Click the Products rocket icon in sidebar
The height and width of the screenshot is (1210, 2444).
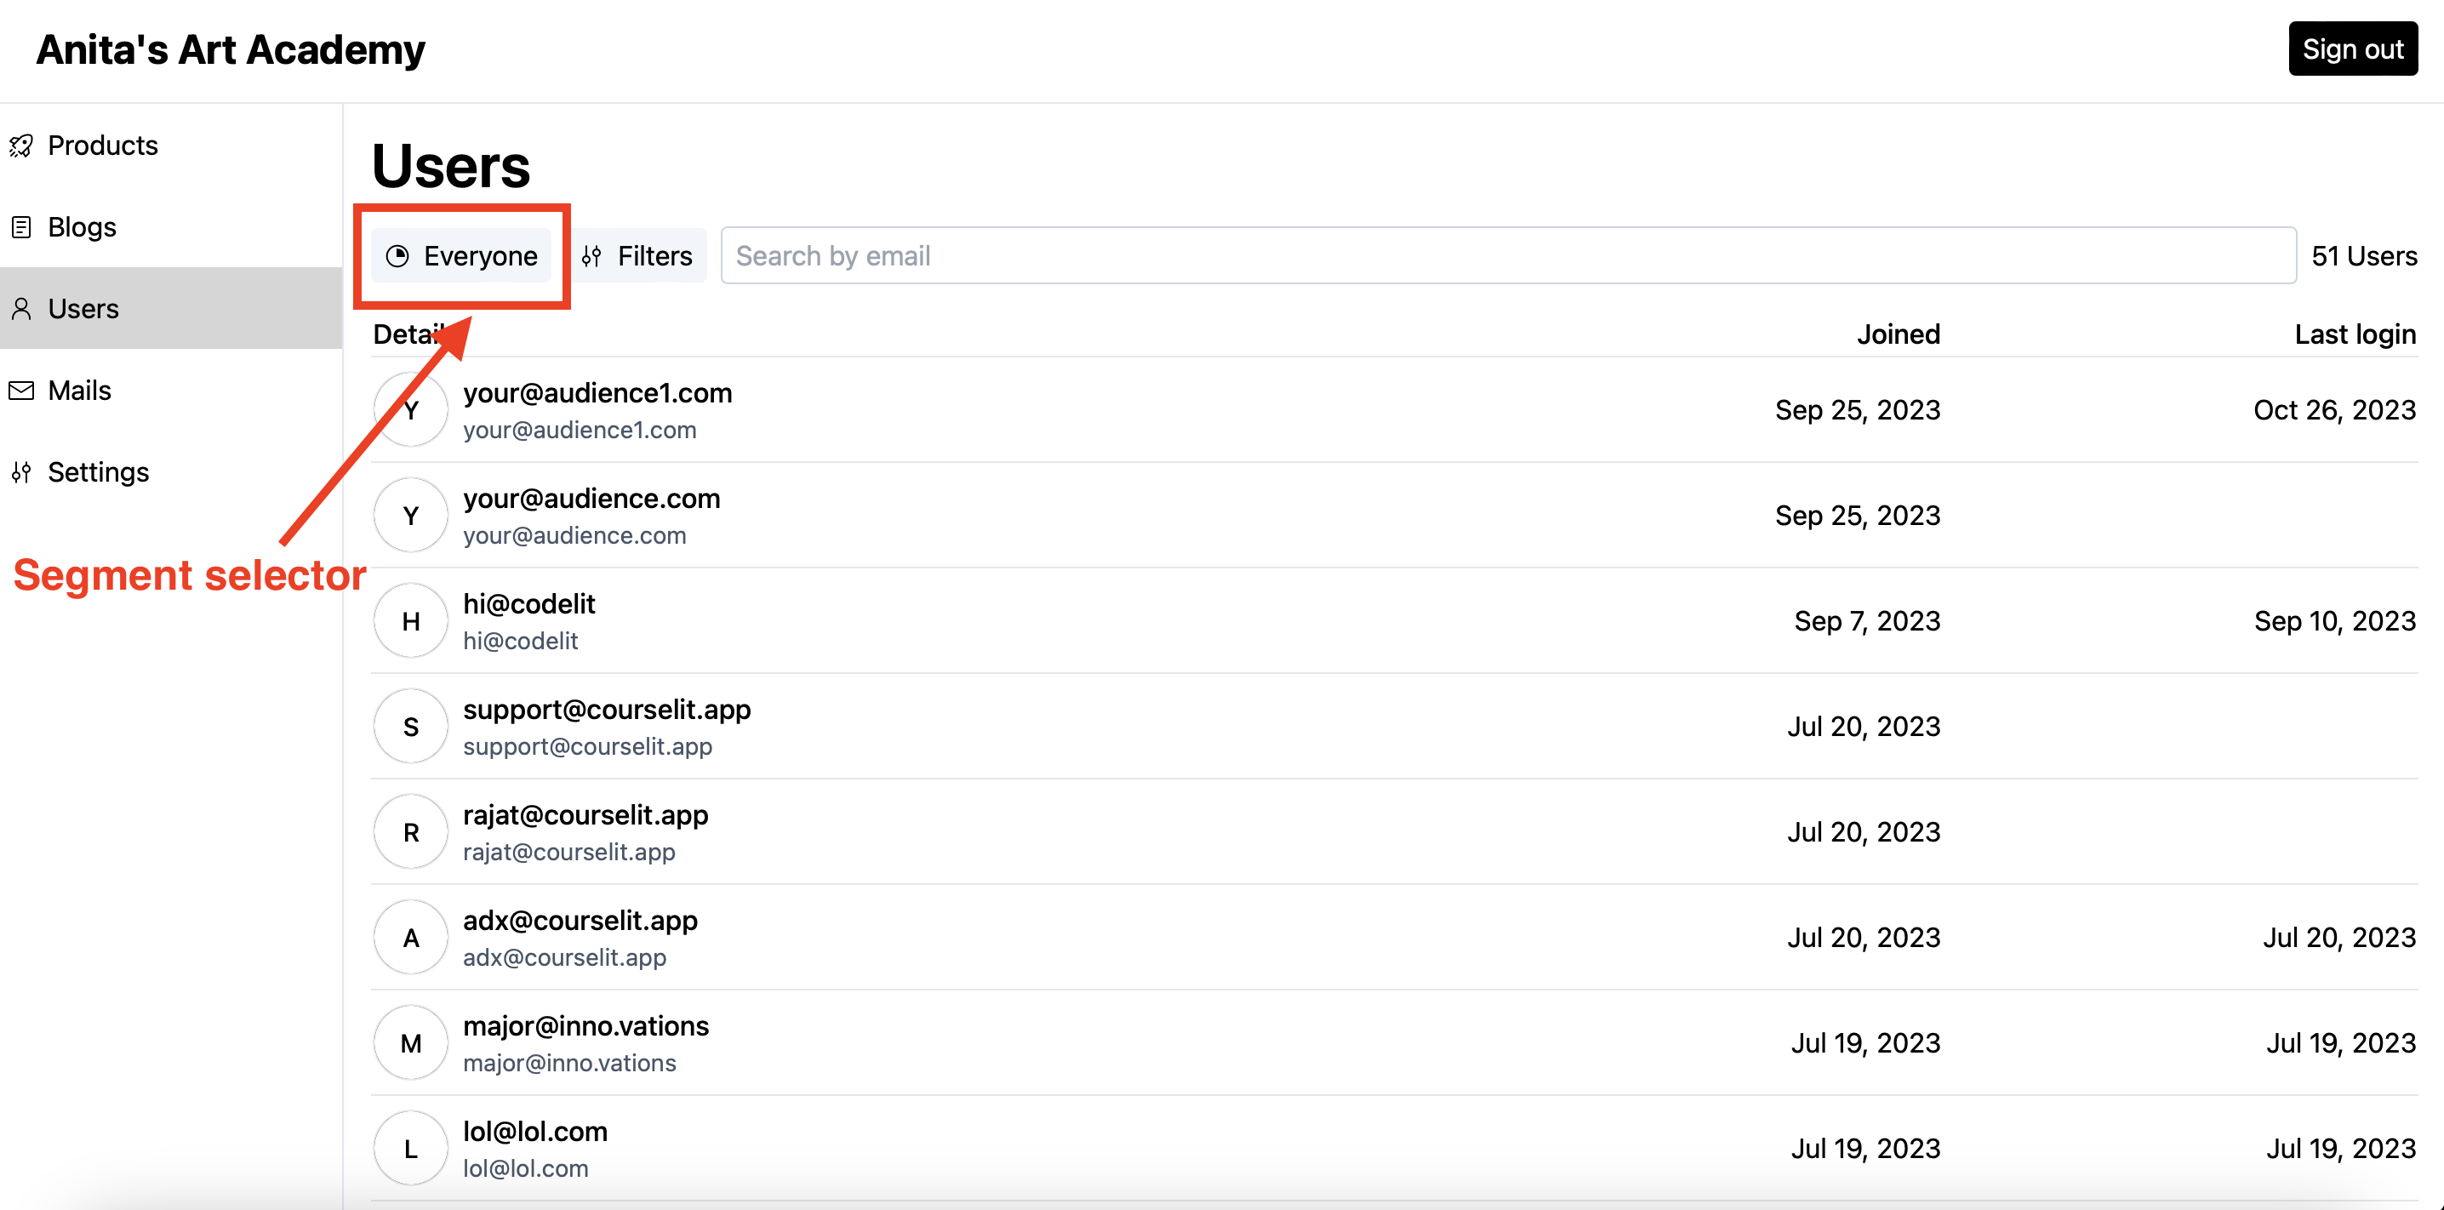pos(22,146)
